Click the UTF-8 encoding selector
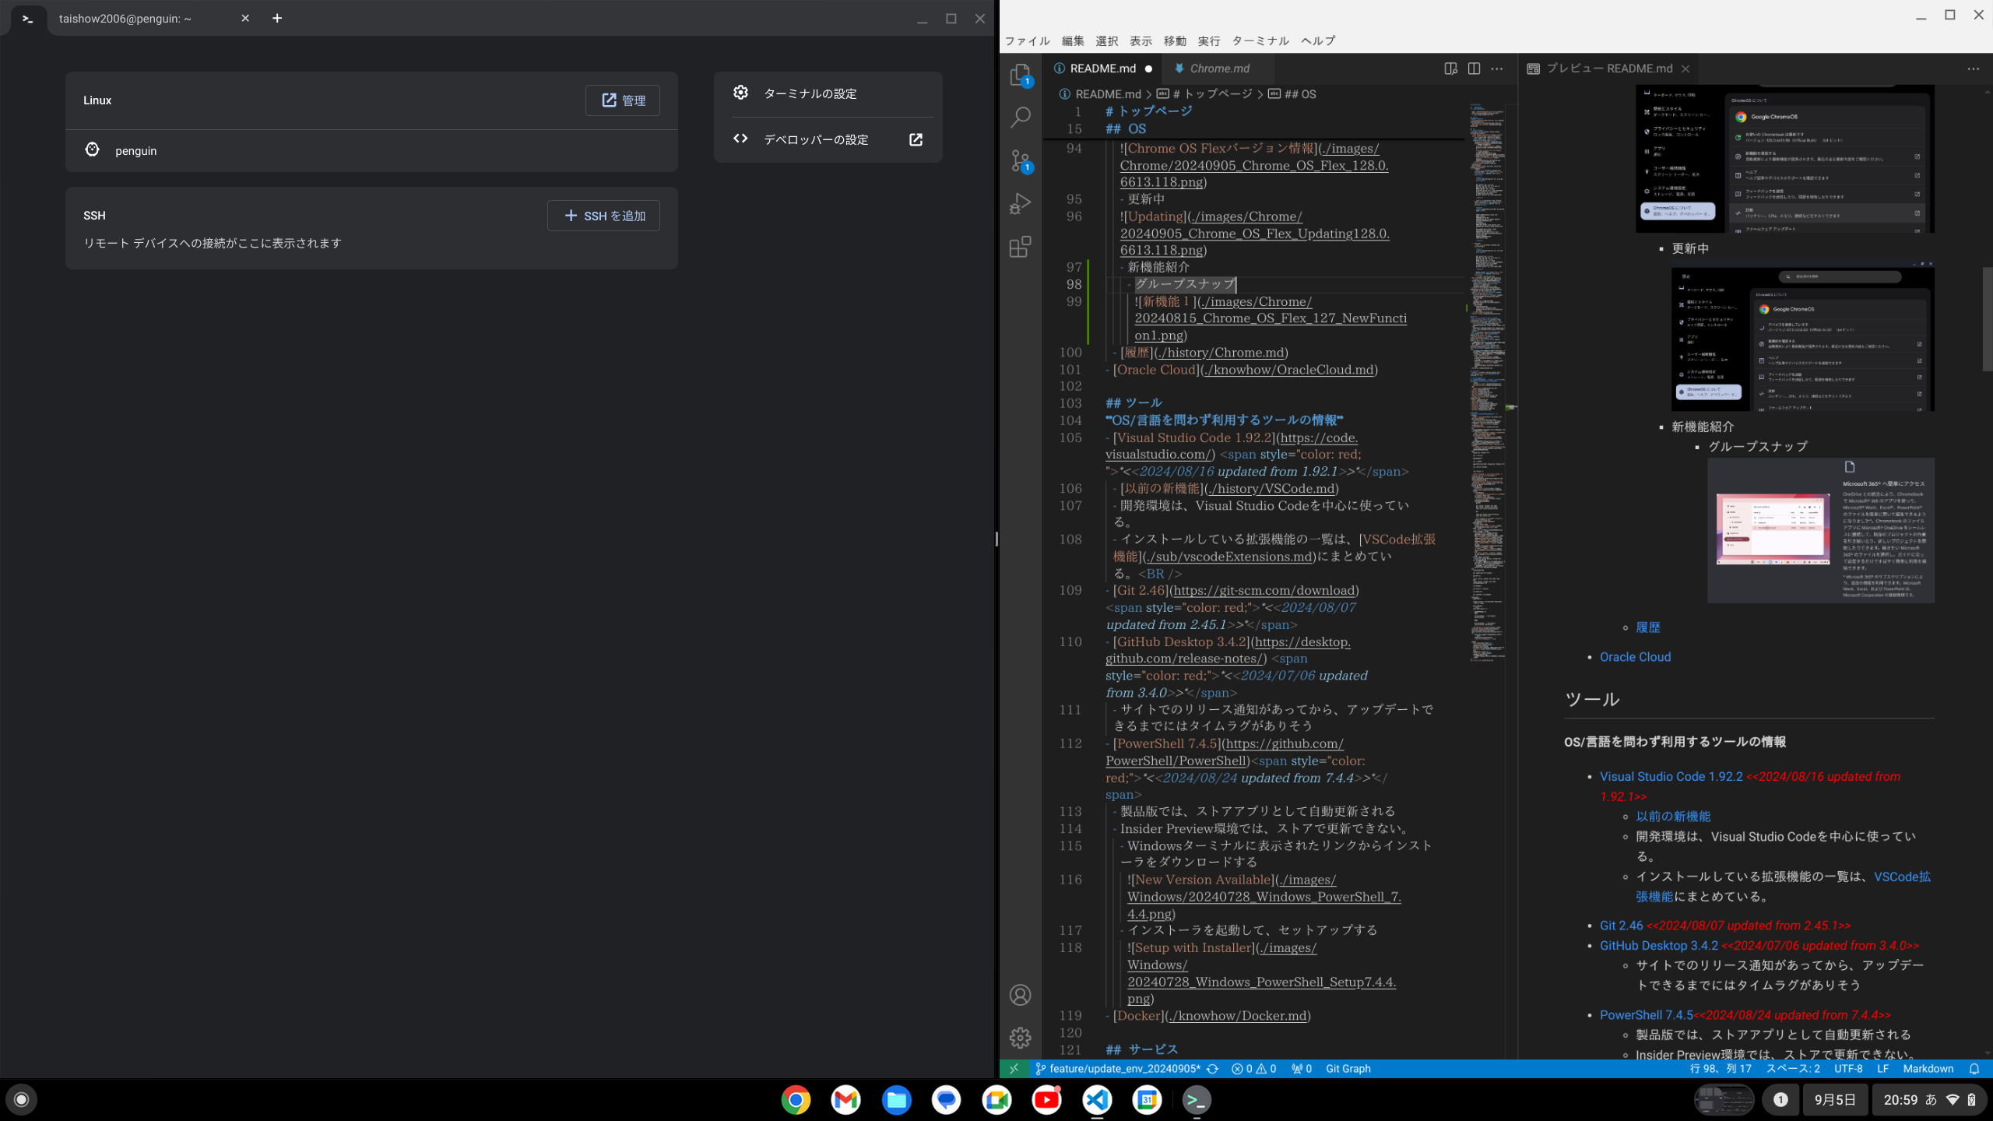Viewport: 1993px width, 1121px height. point(1848,1069)
